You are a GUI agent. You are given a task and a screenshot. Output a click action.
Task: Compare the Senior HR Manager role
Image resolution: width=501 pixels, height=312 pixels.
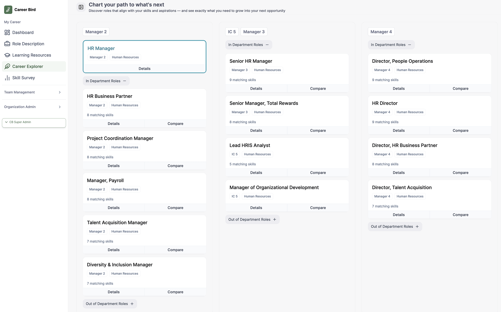point(318,88)
